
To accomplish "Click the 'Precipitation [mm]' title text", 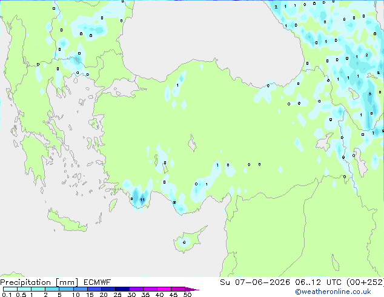I will pos(39,282).
